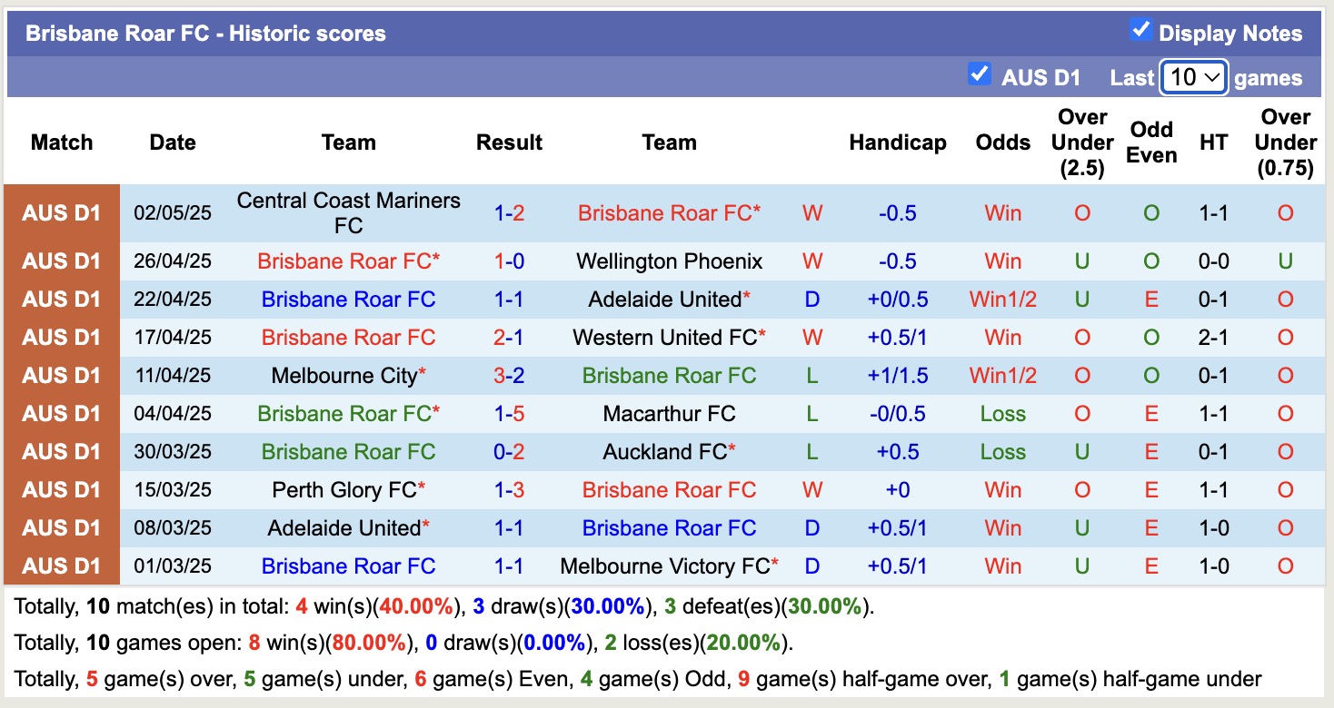Screen dimensions: 1334x708
Task: Click the Result column header
Action: [509, 143]
